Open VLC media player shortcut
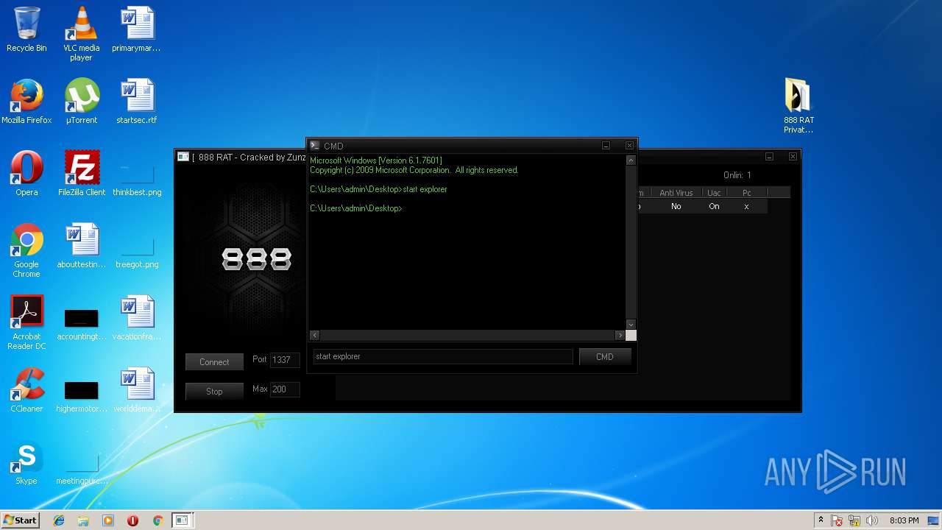Screen dimensions: 942x530 tap(82, 34)
